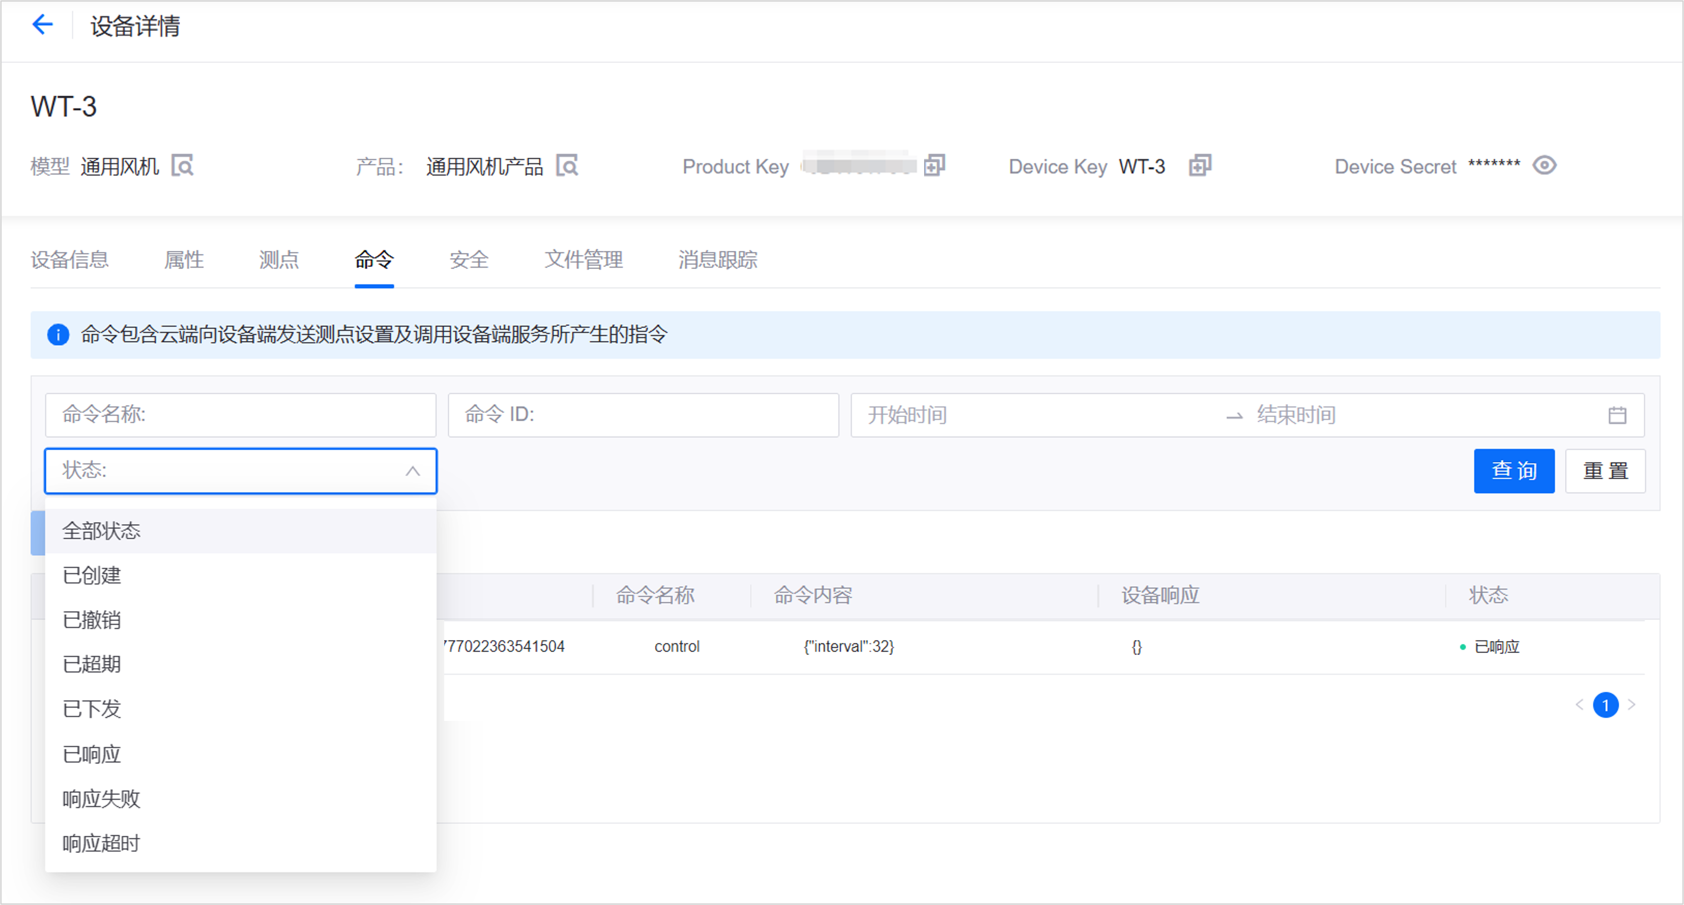Open the 消息跟踪 tab

pos(717,260)
